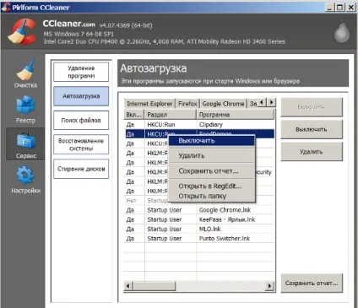Choose Открыть папку in context menu

pos(211,196)
